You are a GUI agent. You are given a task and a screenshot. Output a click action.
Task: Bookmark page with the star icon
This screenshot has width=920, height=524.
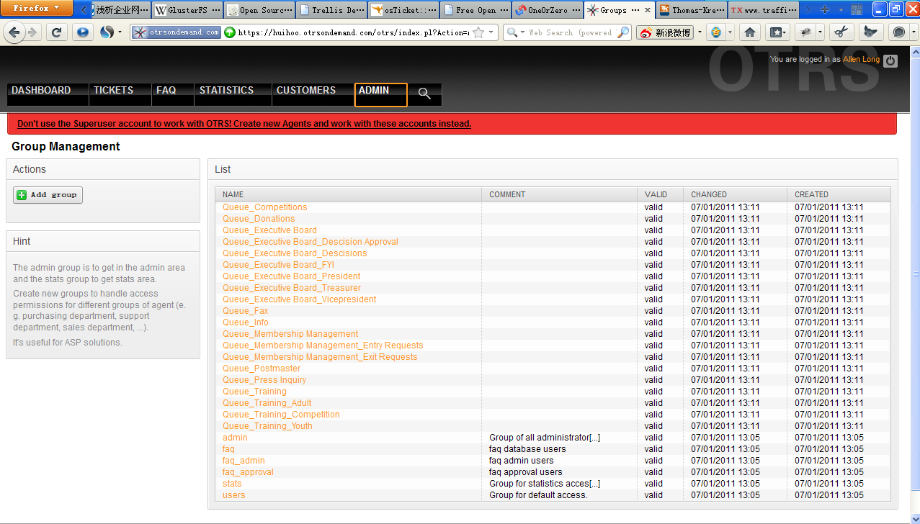coord(478,32)
